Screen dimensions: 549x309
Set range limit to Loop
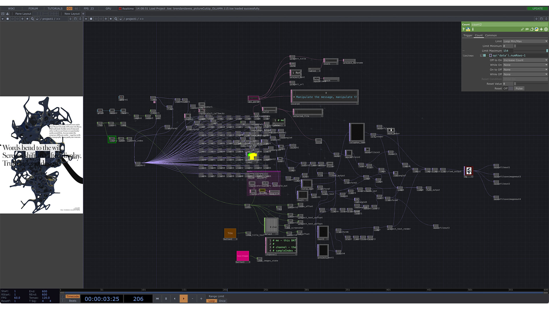click(212, 301)
